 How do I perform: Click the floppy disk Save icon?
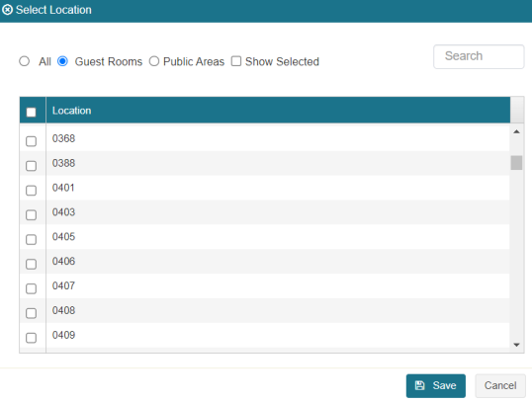(x=419, y=385)
